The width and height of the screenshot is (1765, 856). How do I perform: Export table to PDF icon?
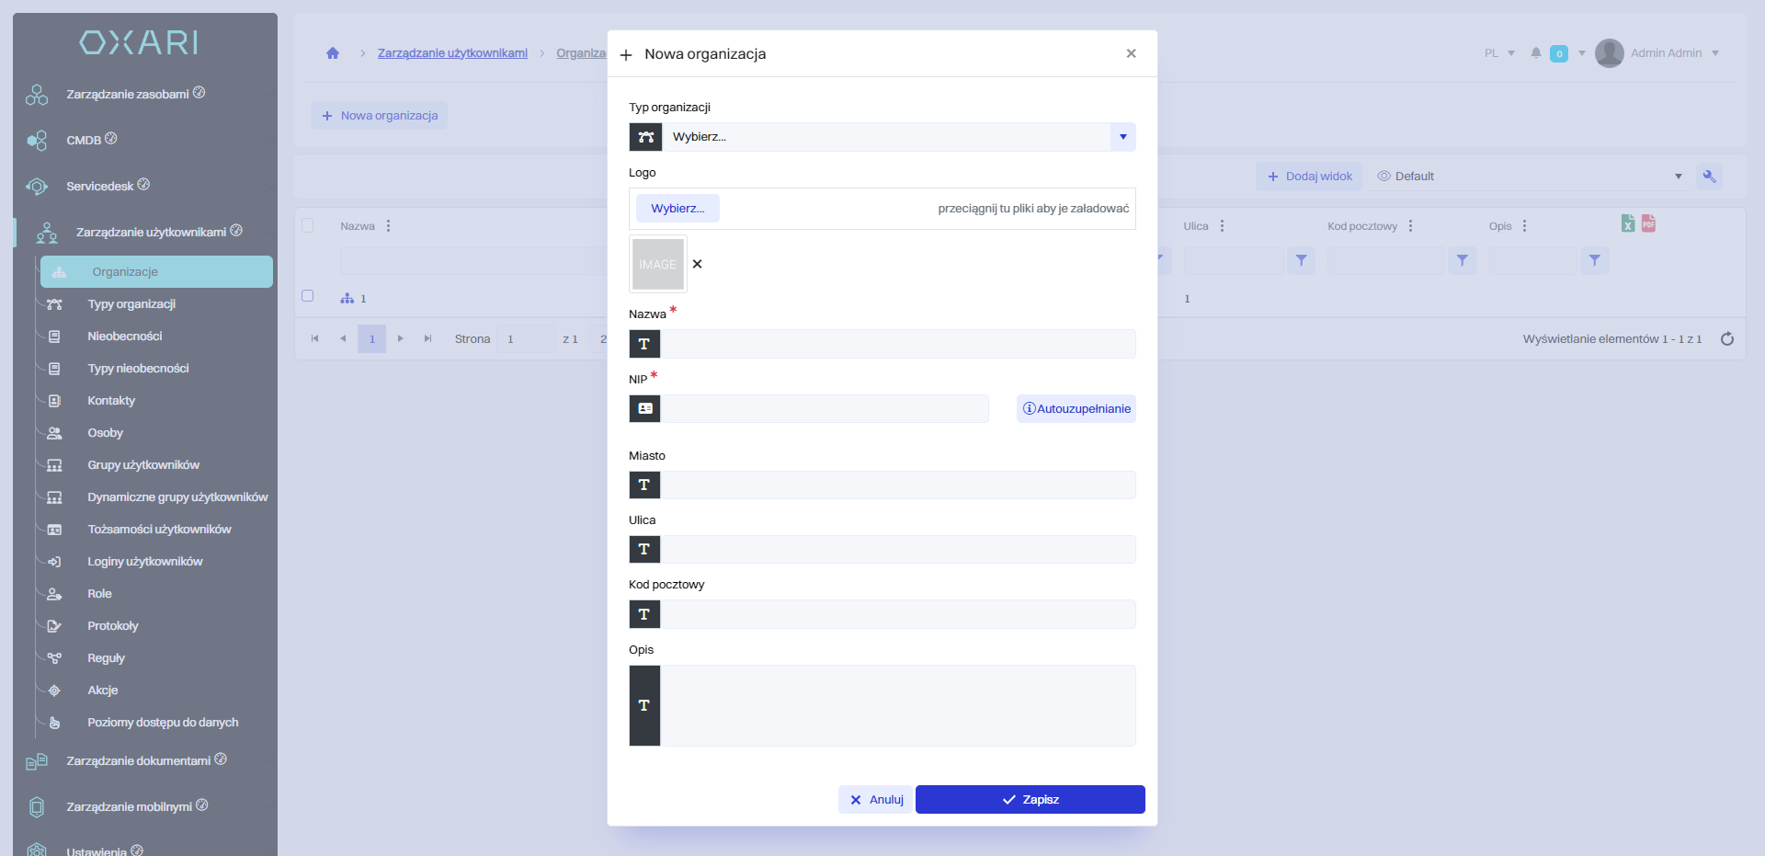1648,223
